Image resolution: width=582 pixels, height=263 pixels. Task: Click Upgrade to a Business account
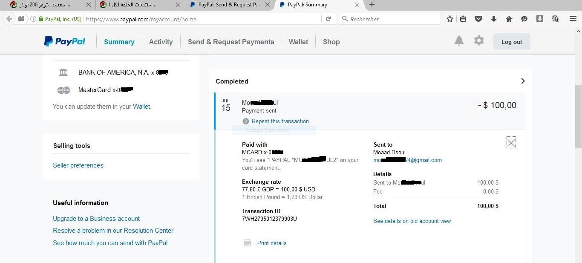tap(96, 219)
